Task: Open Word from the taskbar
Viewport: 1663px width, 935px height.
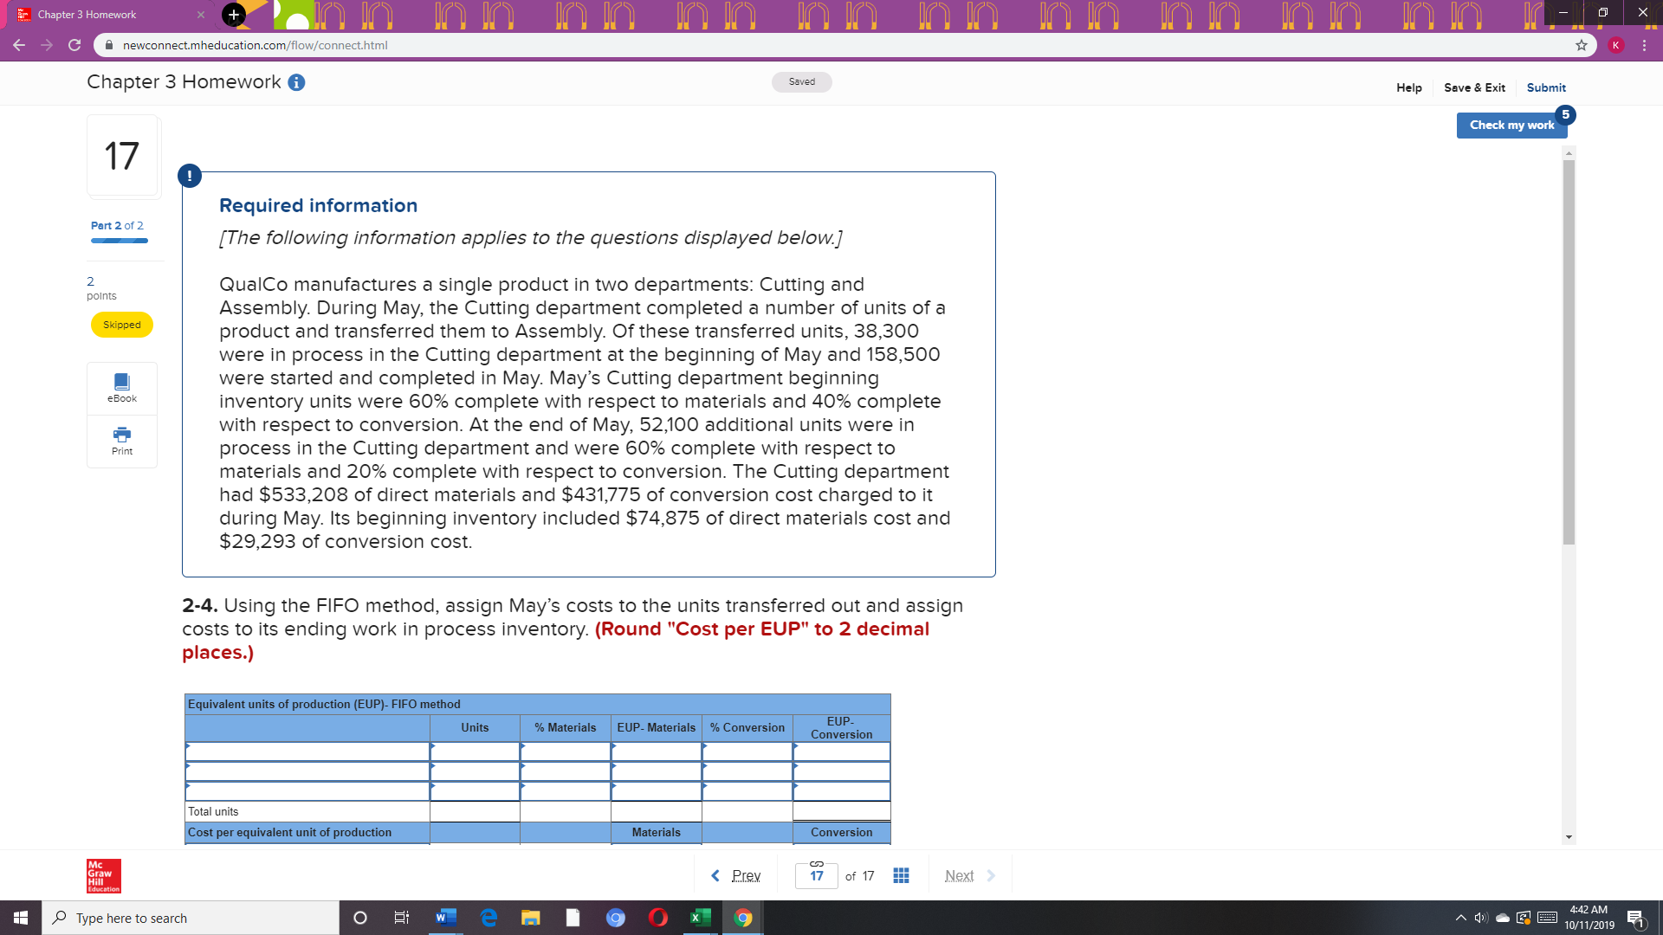Action: click(446, 917)
